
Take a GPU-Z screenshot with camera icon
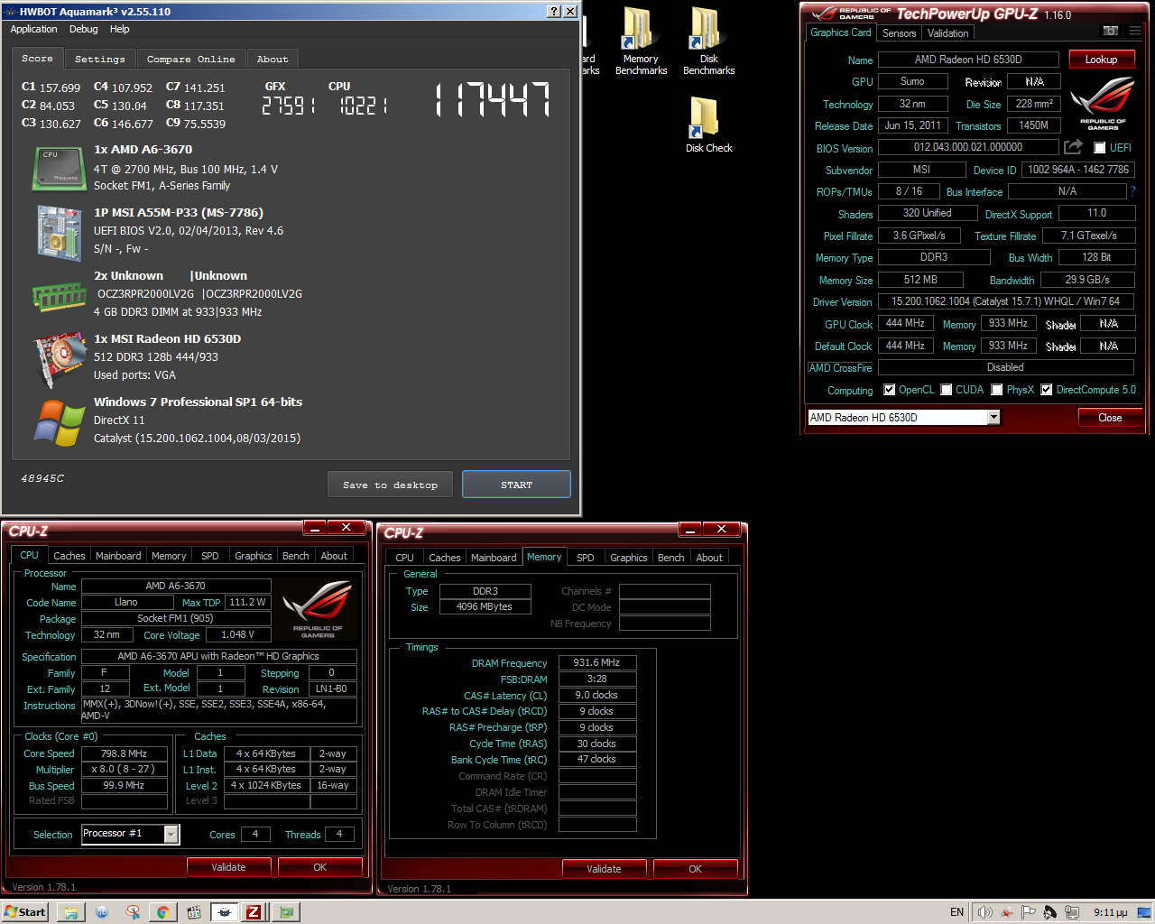tap(1111, 32)
